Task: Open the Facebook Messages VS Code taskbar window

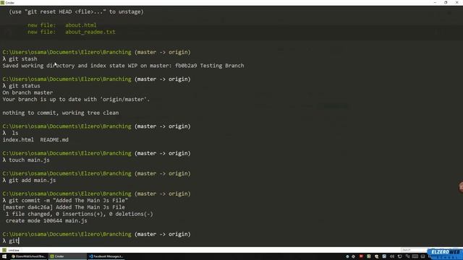Action: click(106, 256)
